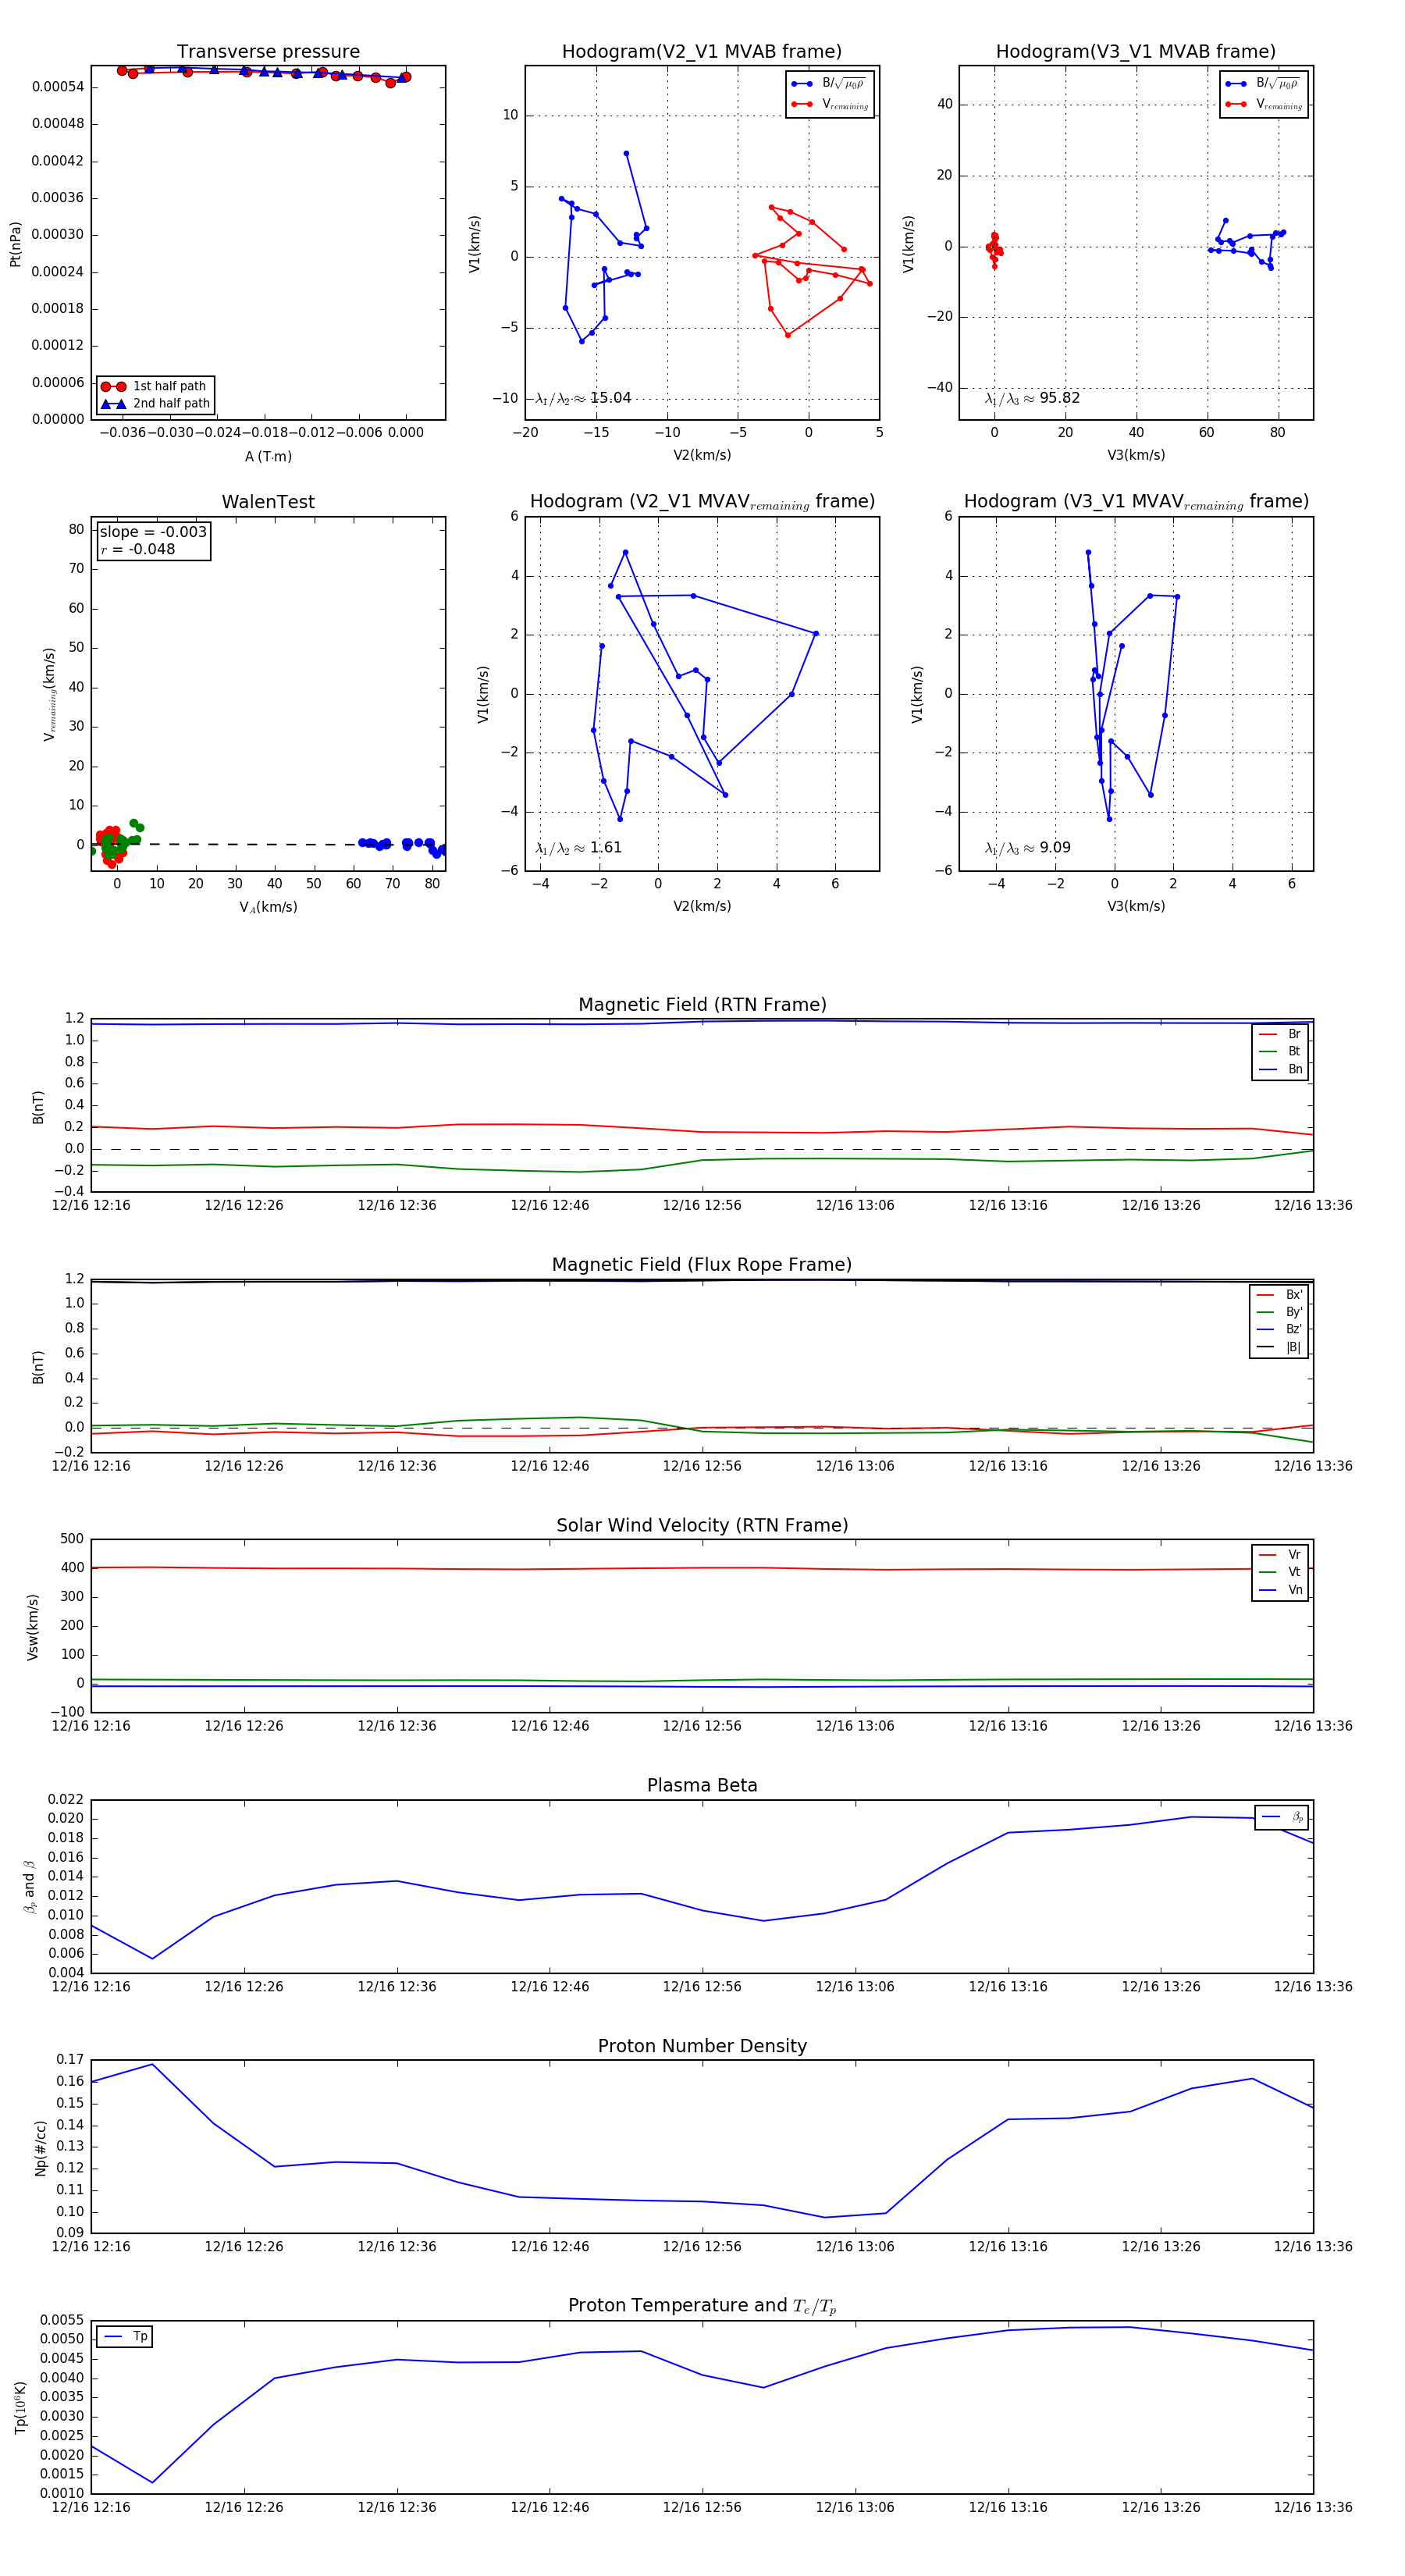Click the "Vr" legend entry

[x=1280, y=1555]
